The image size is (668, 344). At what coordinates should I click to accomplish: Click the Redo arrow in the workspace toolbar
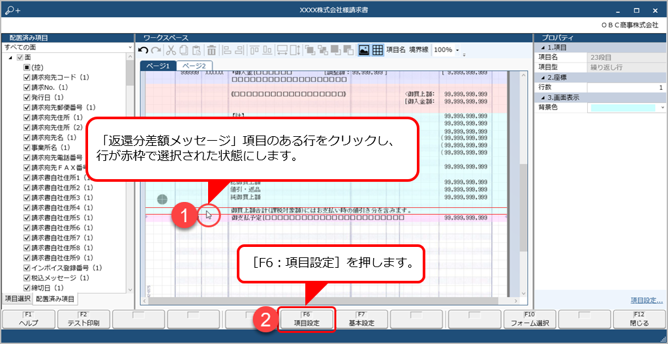[156, 50]
